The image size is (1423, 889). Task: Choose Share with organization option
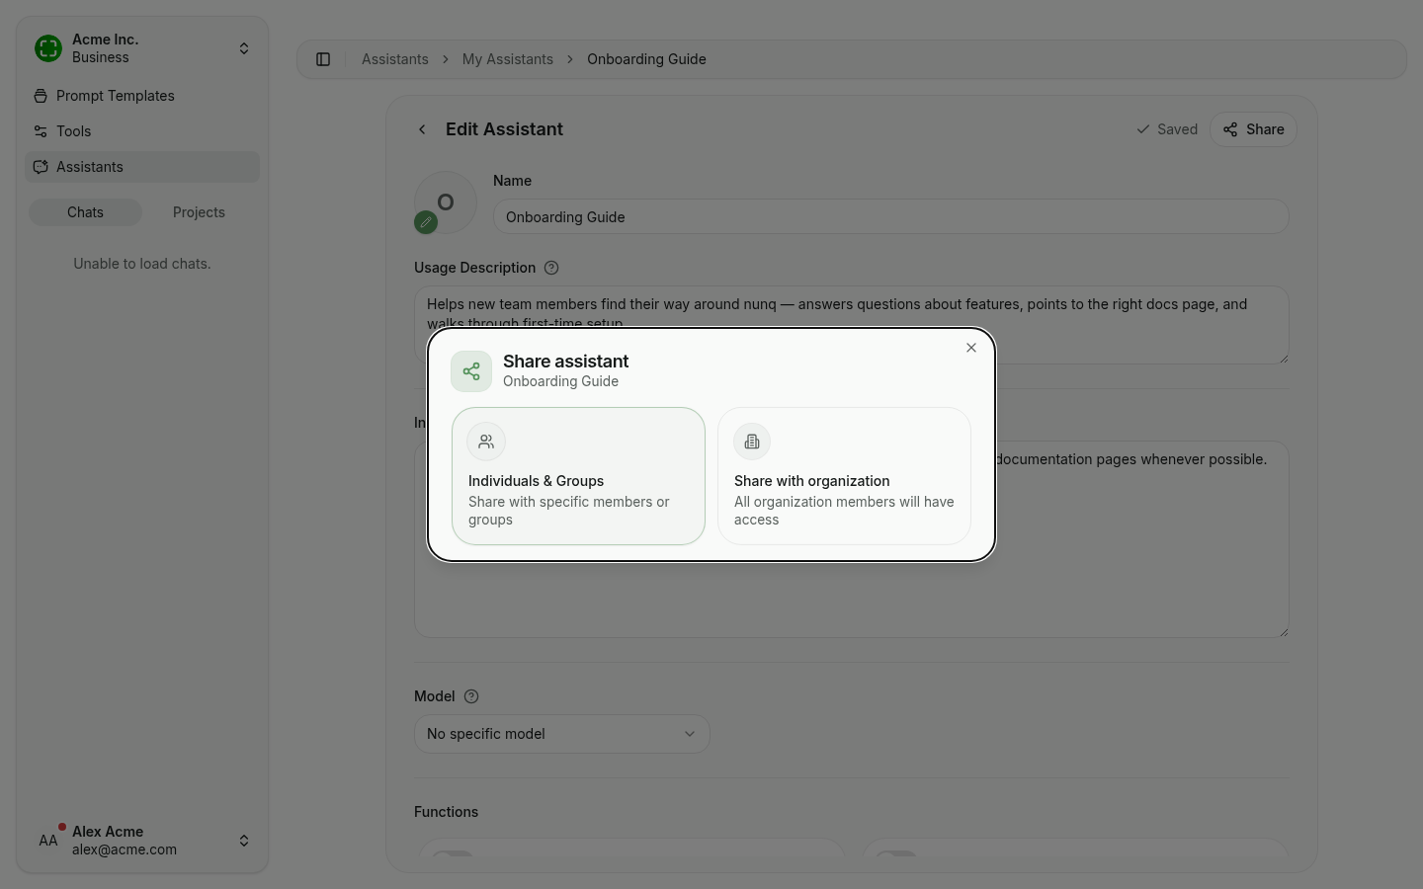tap(844, 476)
